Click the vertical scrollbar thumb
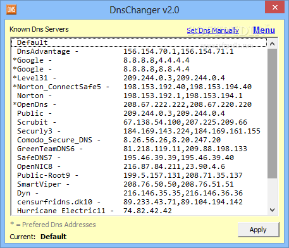Viewport: 289px width, 248px height. point(272,114)
